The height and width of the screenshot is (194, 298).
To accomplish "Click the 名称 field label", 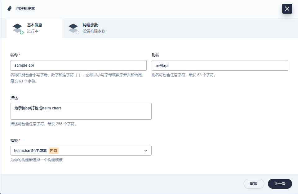I will [x=14, y=55].
